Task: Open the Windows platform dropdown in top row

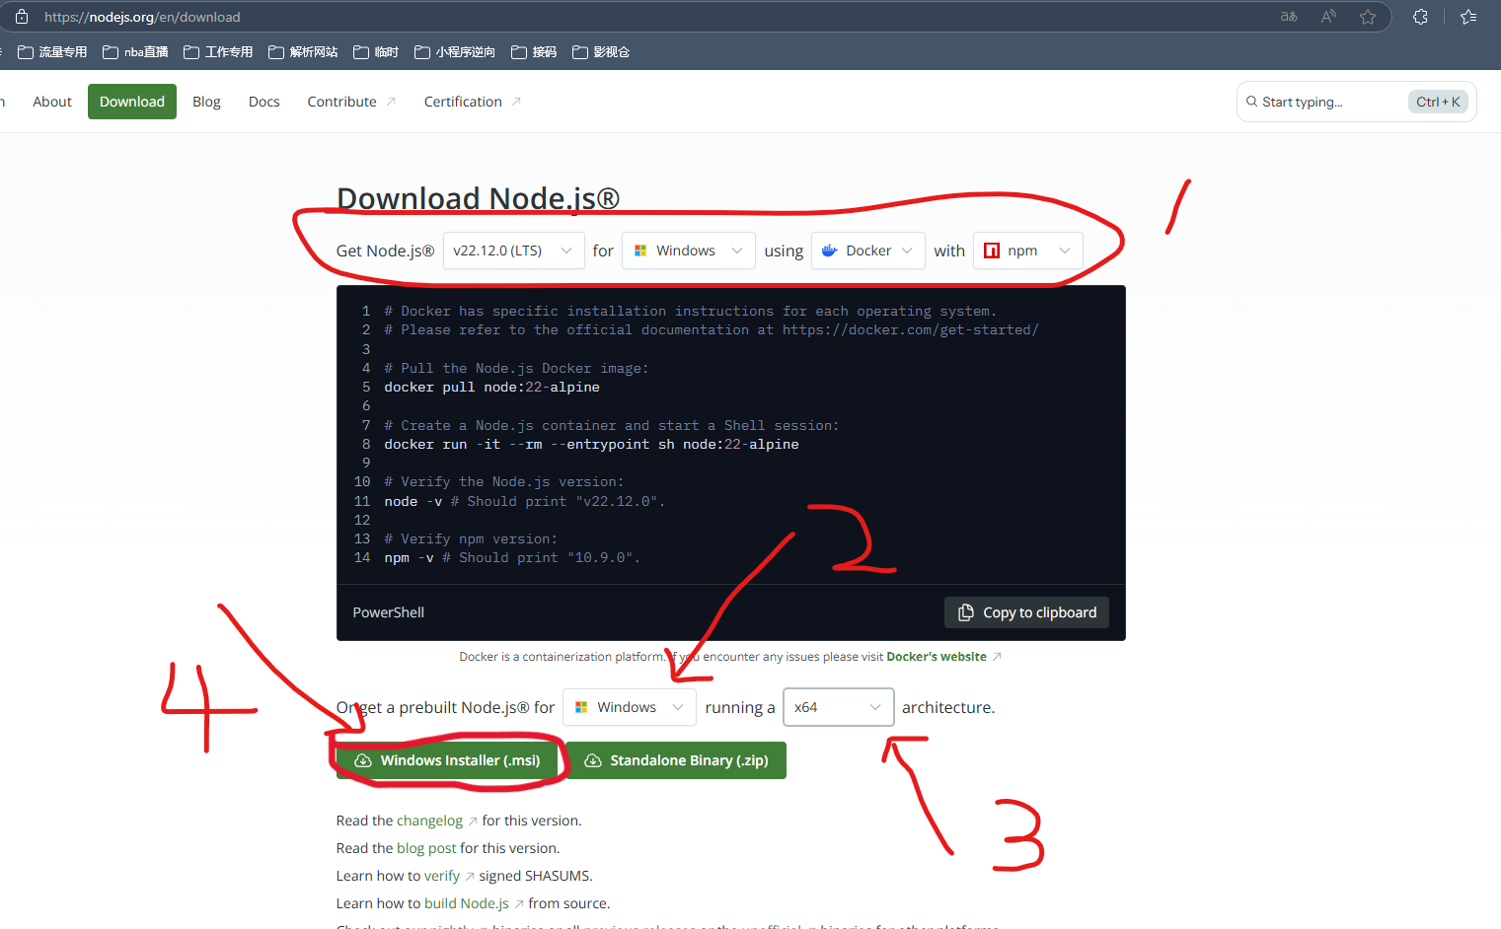Action: [688, 250]
